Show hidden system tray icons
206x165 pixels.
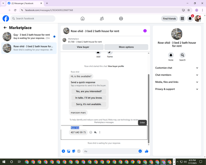177,162
